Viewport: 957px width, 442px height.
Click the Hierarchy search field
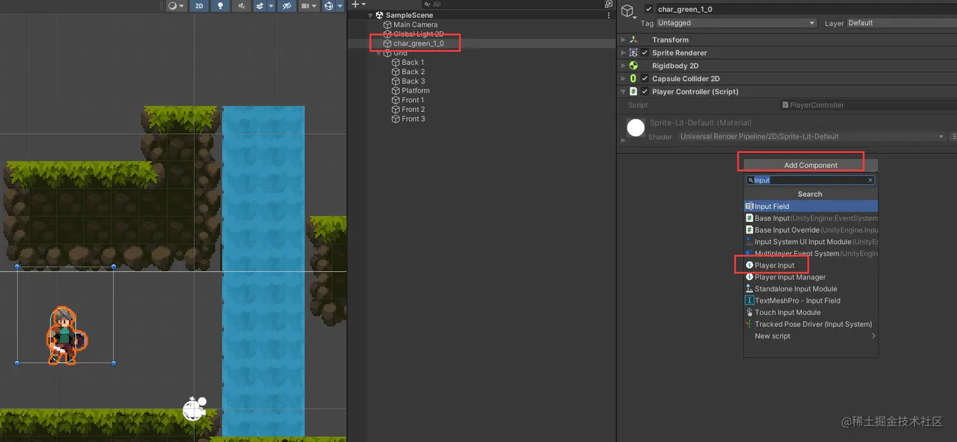(x=511, y=4)
